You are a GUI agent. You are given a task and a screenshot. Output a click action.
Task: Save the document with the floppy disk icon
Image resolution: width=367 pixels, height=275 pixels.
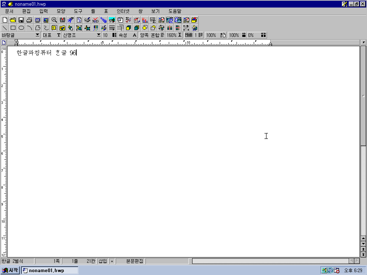click(x=21, y=20)
